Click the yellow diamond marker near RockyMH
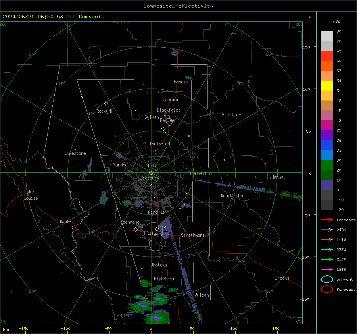 106,104
